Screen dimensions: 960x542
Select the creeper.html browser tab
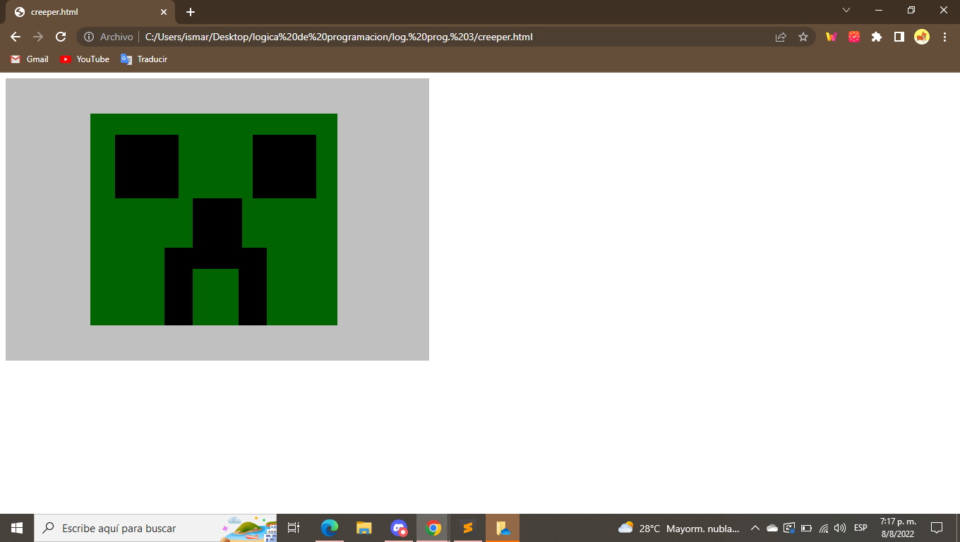tap(90, 12)
